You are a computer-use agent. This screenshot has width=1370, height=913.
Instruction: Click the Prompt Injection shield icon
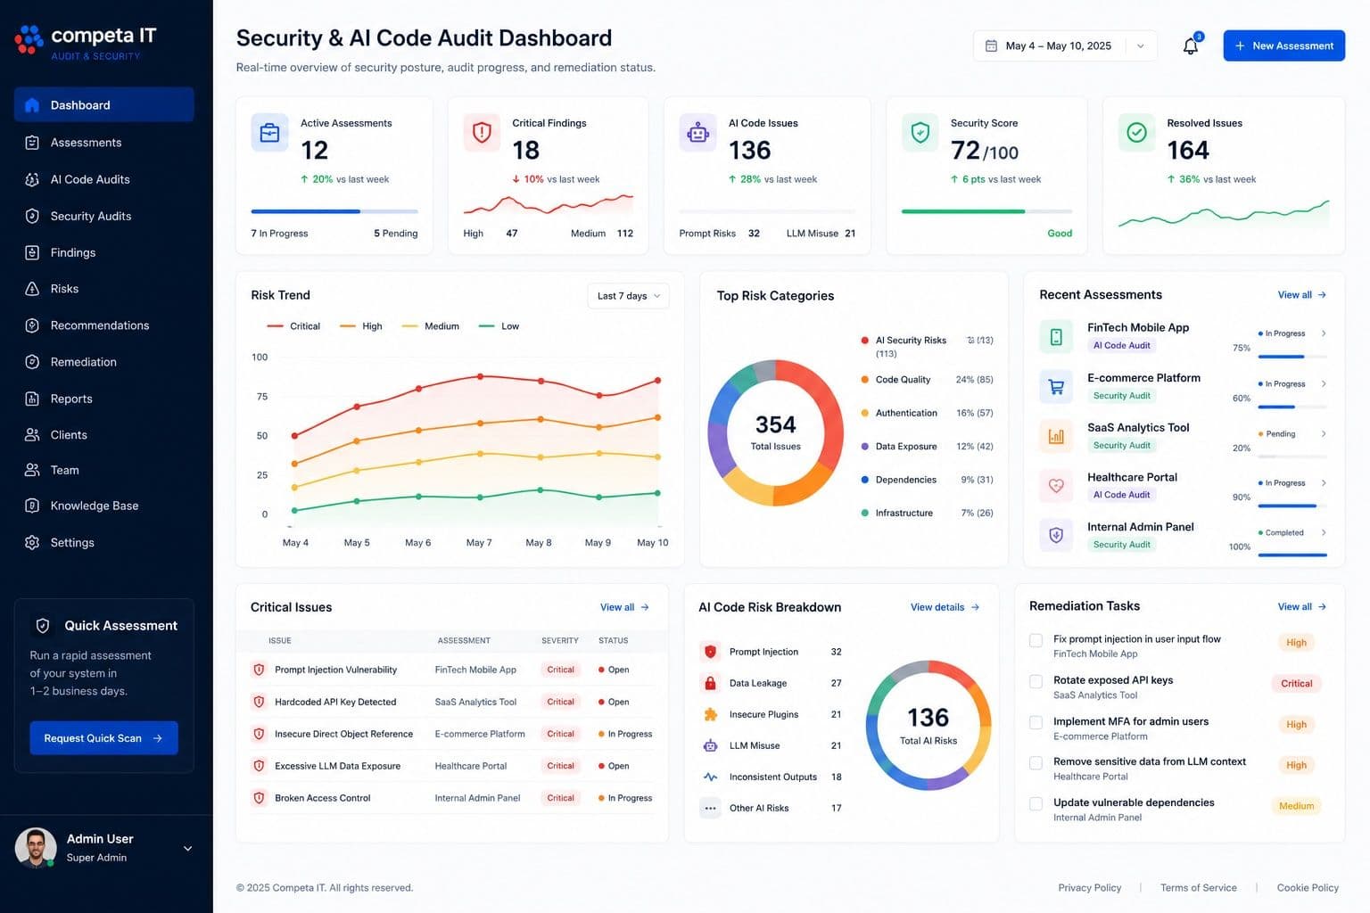pyautogui.click(x=711, y=652)
